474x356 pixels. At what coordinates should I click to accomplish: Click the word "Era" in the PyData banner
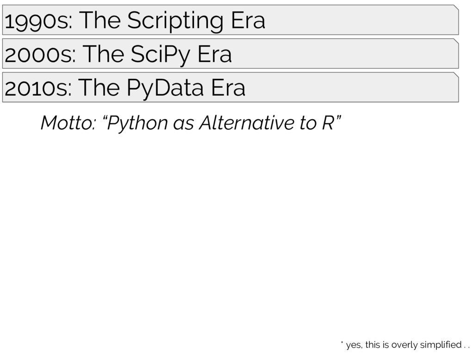tap(228, 89)
